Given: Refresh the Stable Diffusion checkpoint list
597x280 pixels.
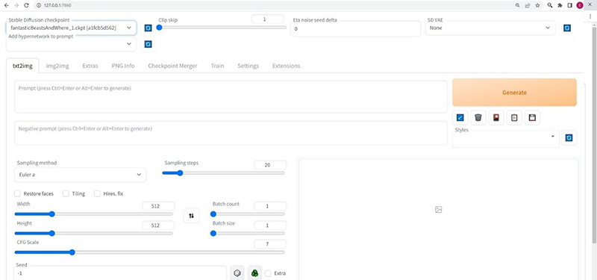Looking at the screenshot, I should [x=148, y=28].
